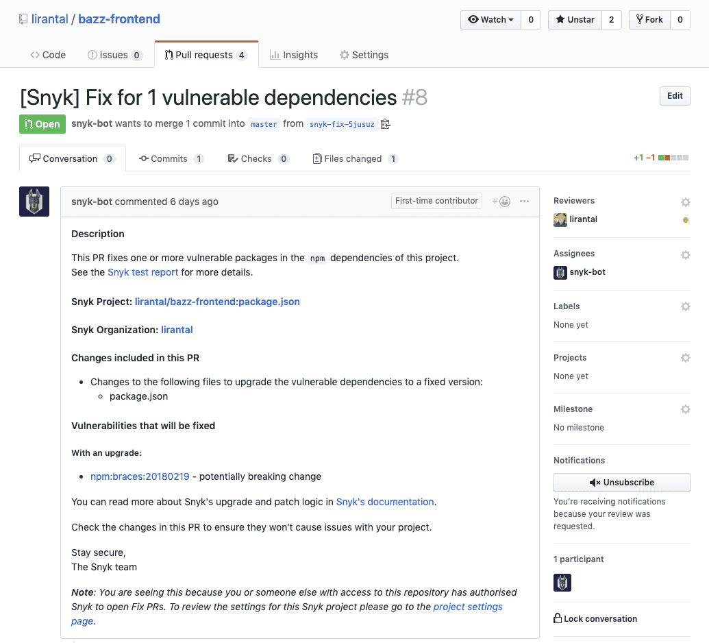Go to the Issues tab
Viewport: 709px width, 643px height.
click(115, 55)
